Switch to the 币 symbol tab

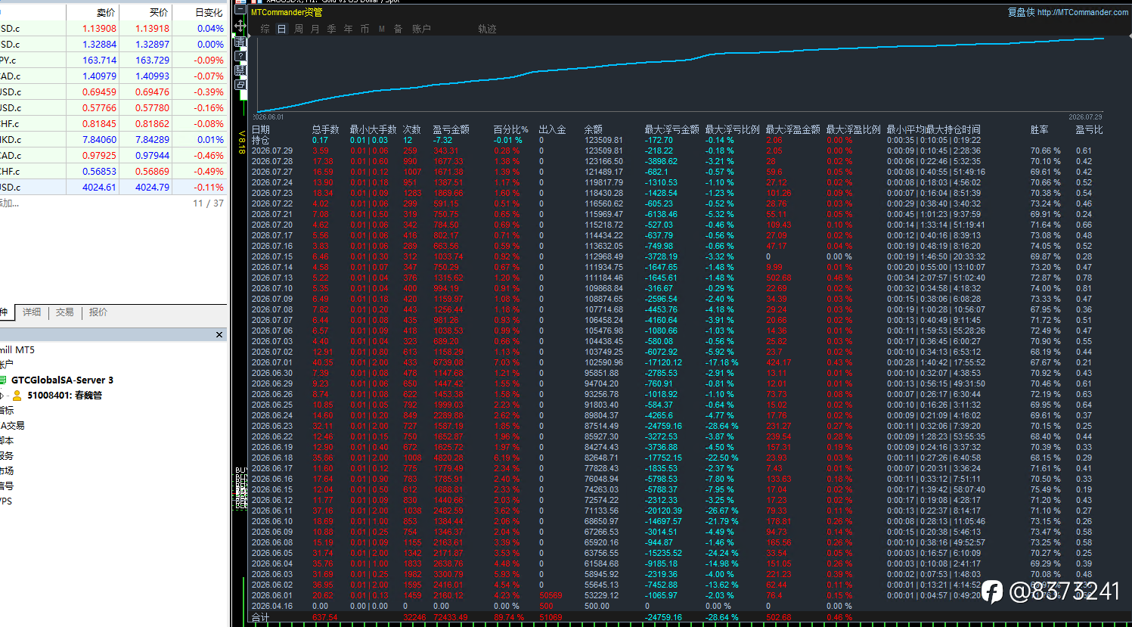(364, 29)
